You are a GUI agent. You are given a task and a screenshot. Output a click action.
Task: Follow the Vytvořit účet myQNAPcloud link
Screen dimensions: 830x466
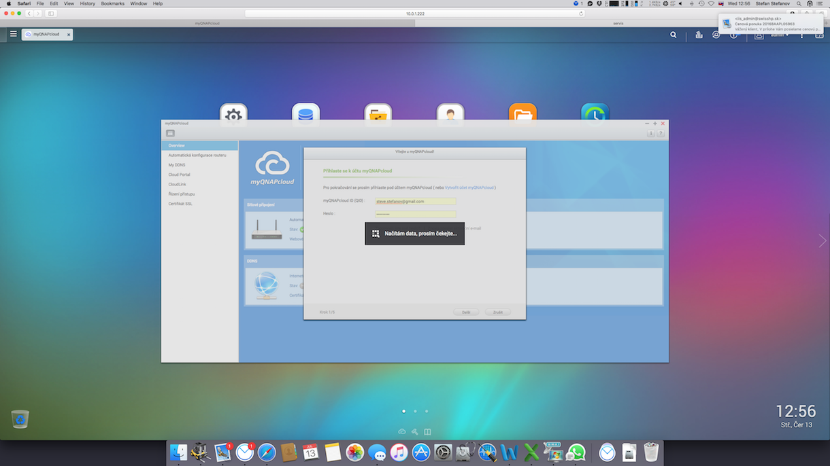(469, 187)
